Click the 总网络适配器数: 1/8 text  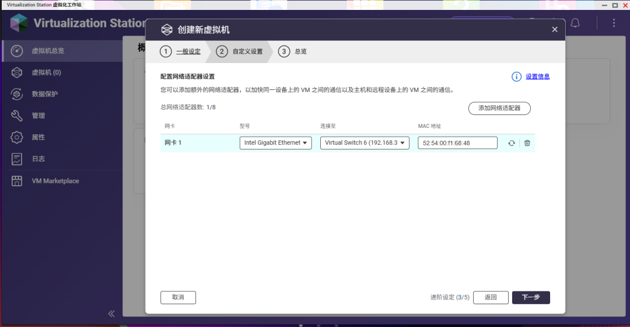click(188, 107)
